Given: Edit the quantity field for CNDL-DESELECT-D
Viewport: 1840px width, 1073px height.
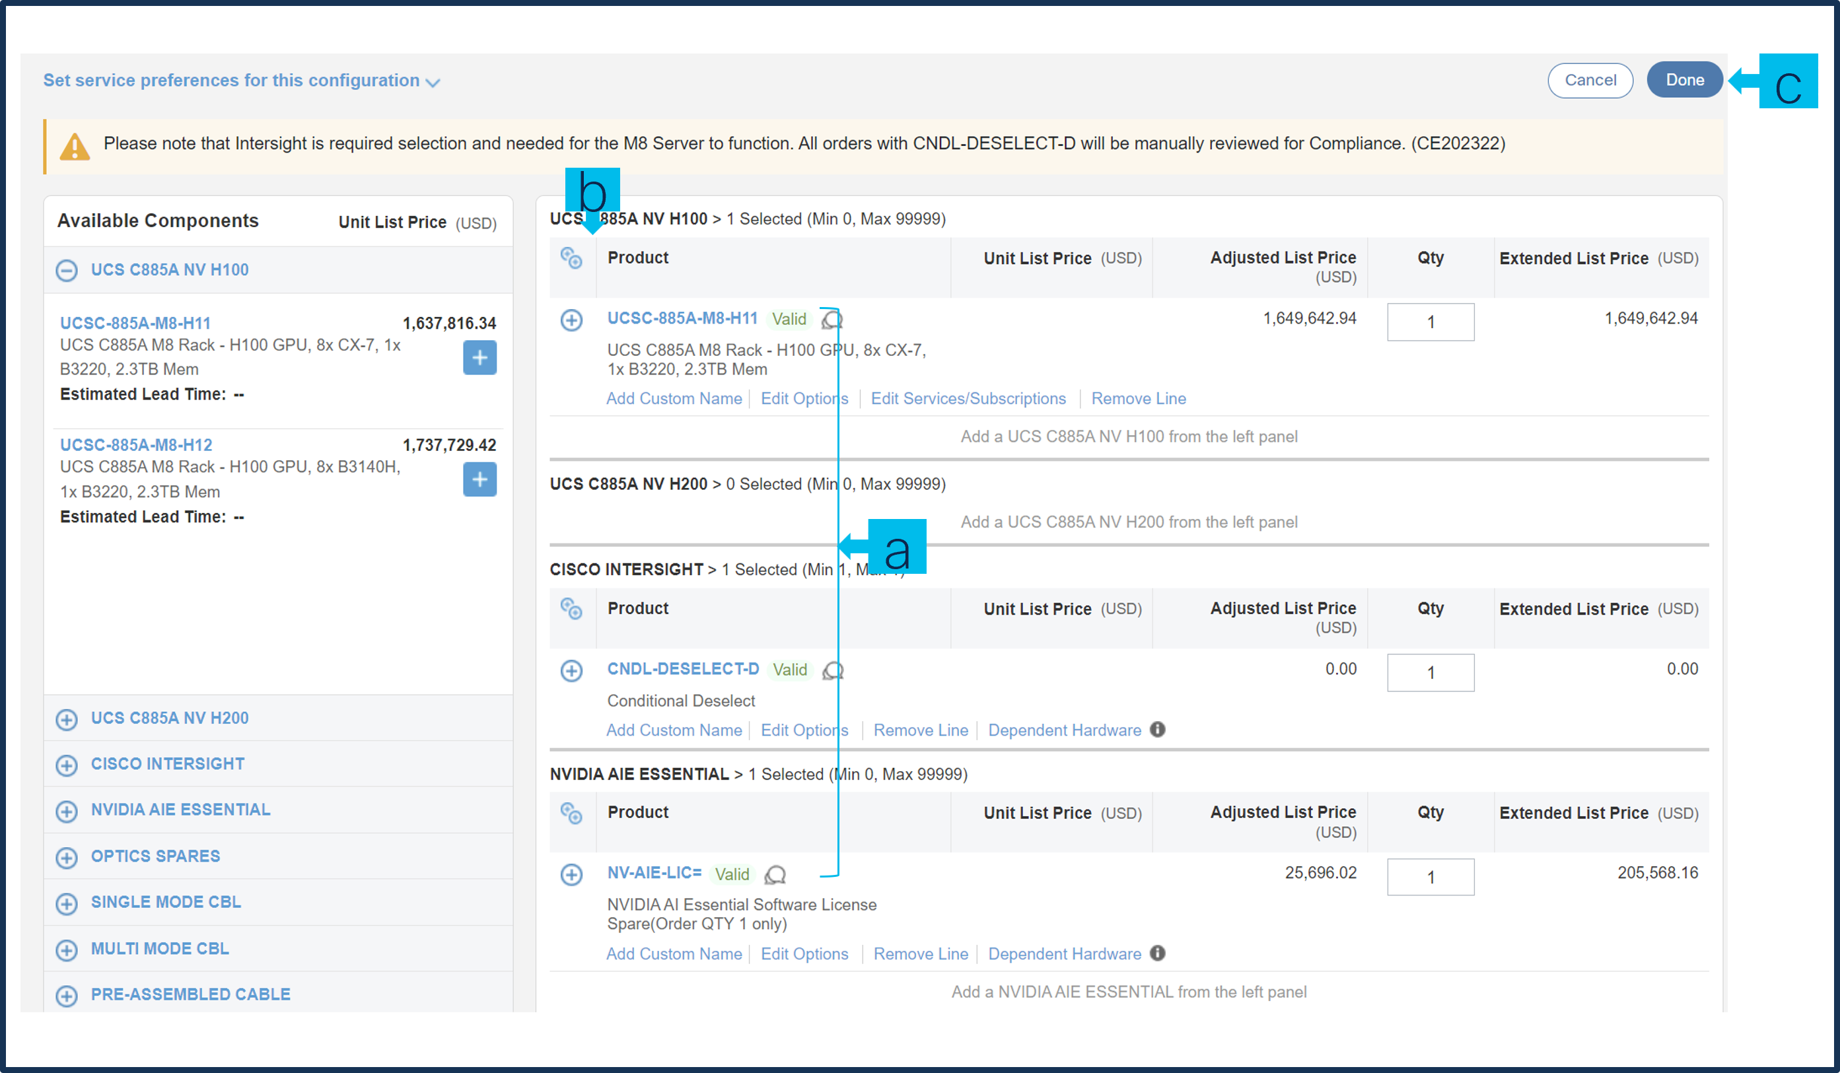Looking at the screenshot, I should point(1430,672).
